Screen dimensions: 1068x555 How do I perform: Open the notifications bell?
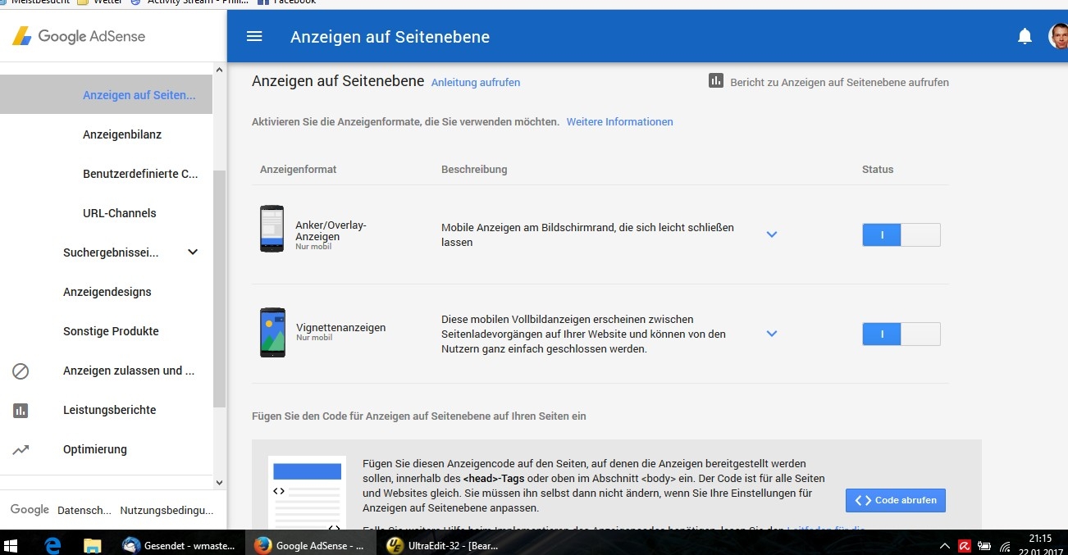pyautogui.click(x=1025, y=36)
